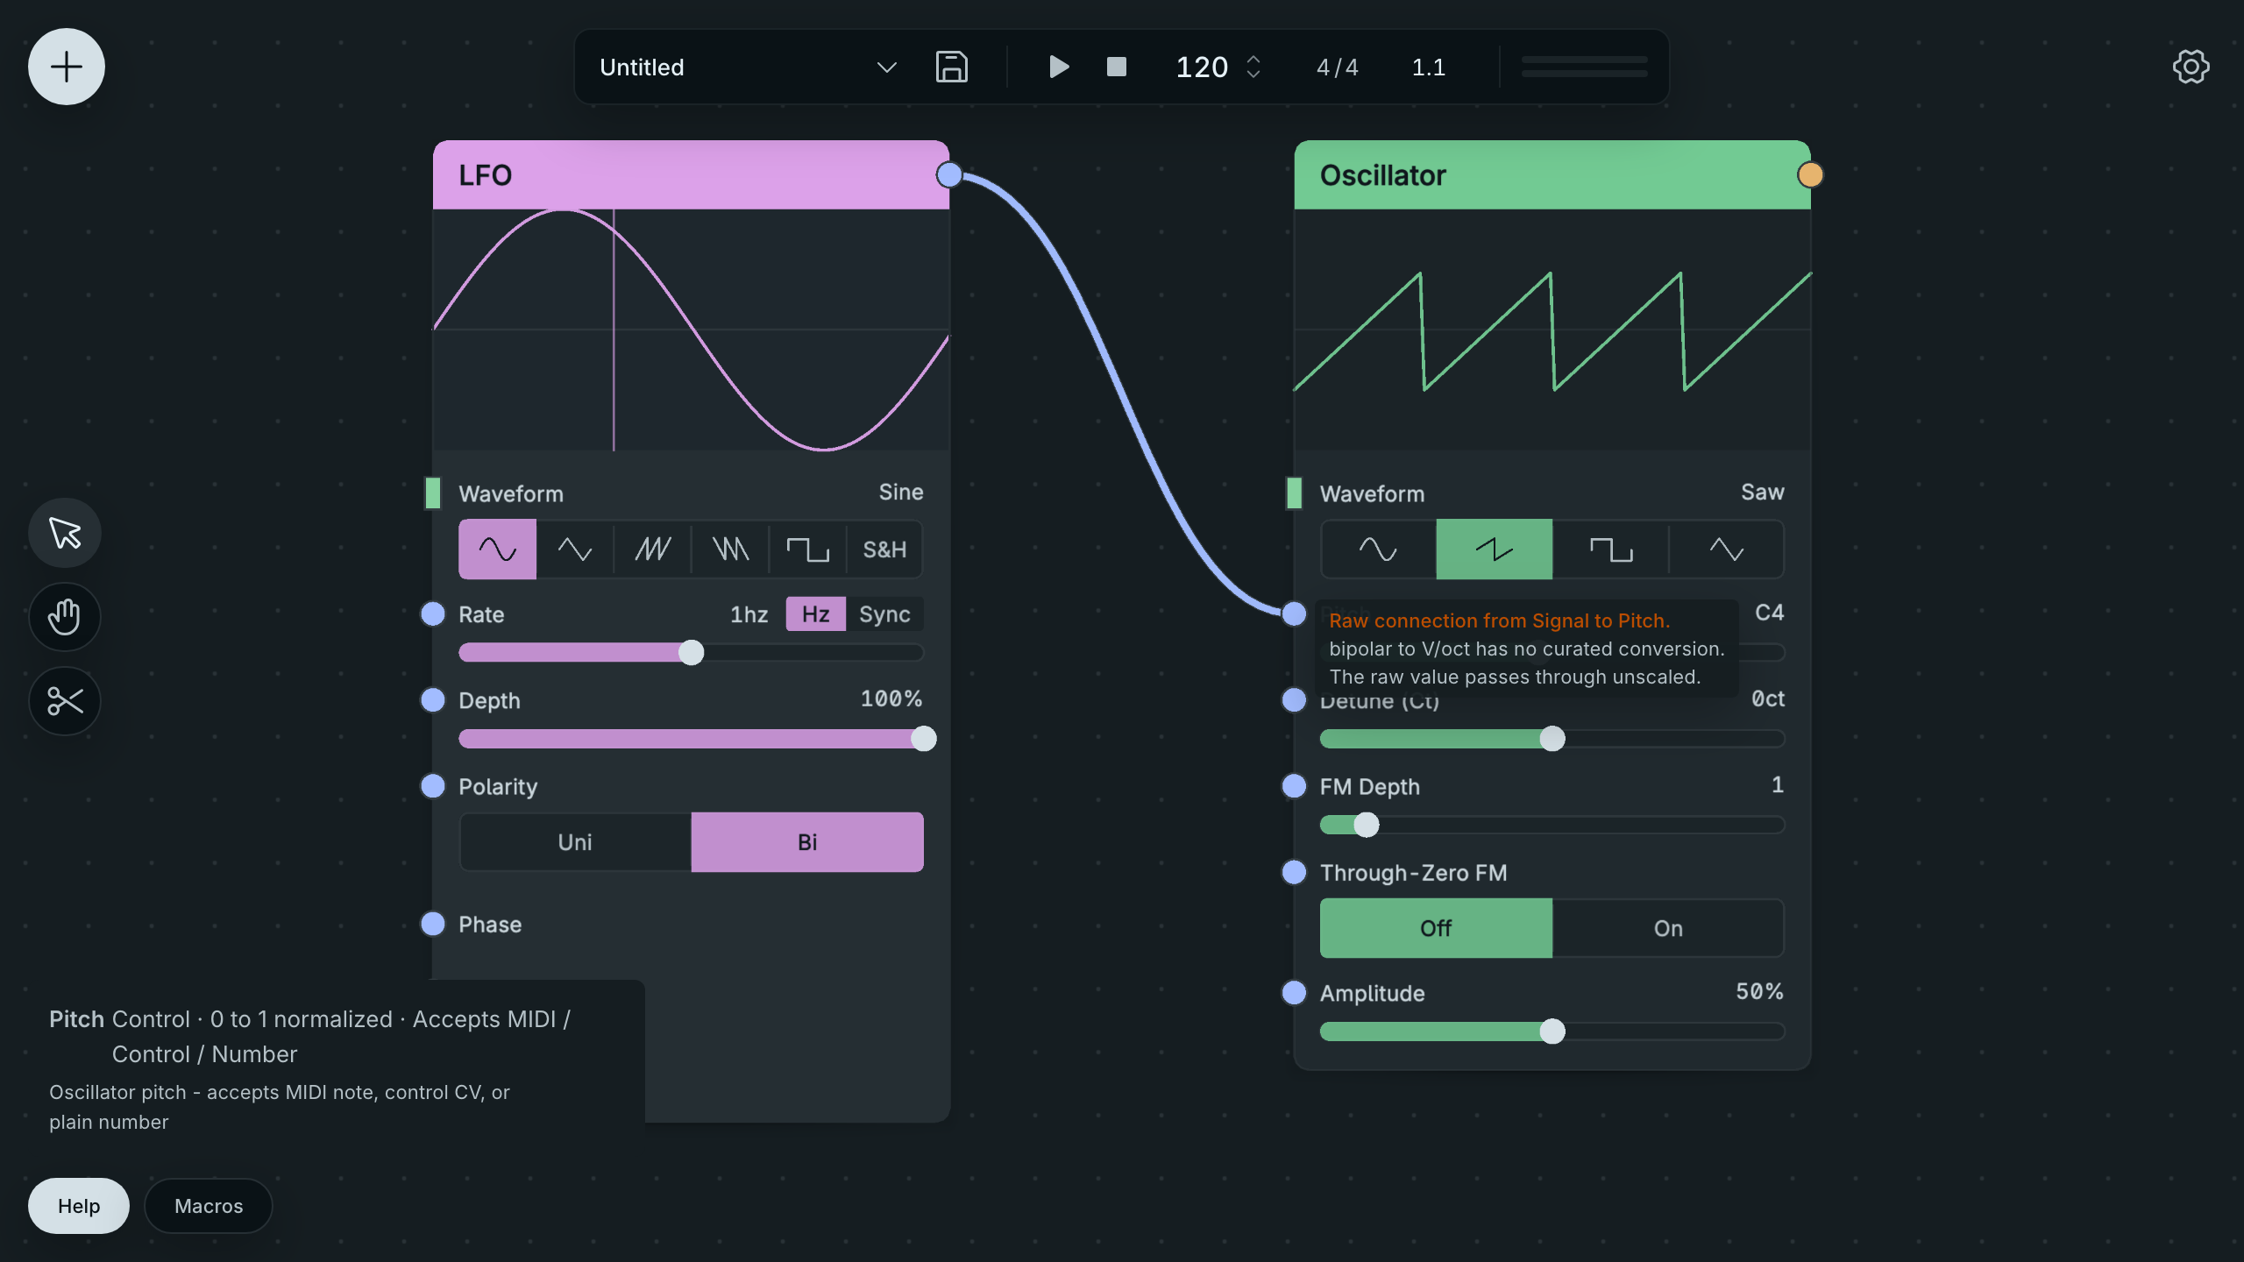Click the Amplitude input port

1294,992
